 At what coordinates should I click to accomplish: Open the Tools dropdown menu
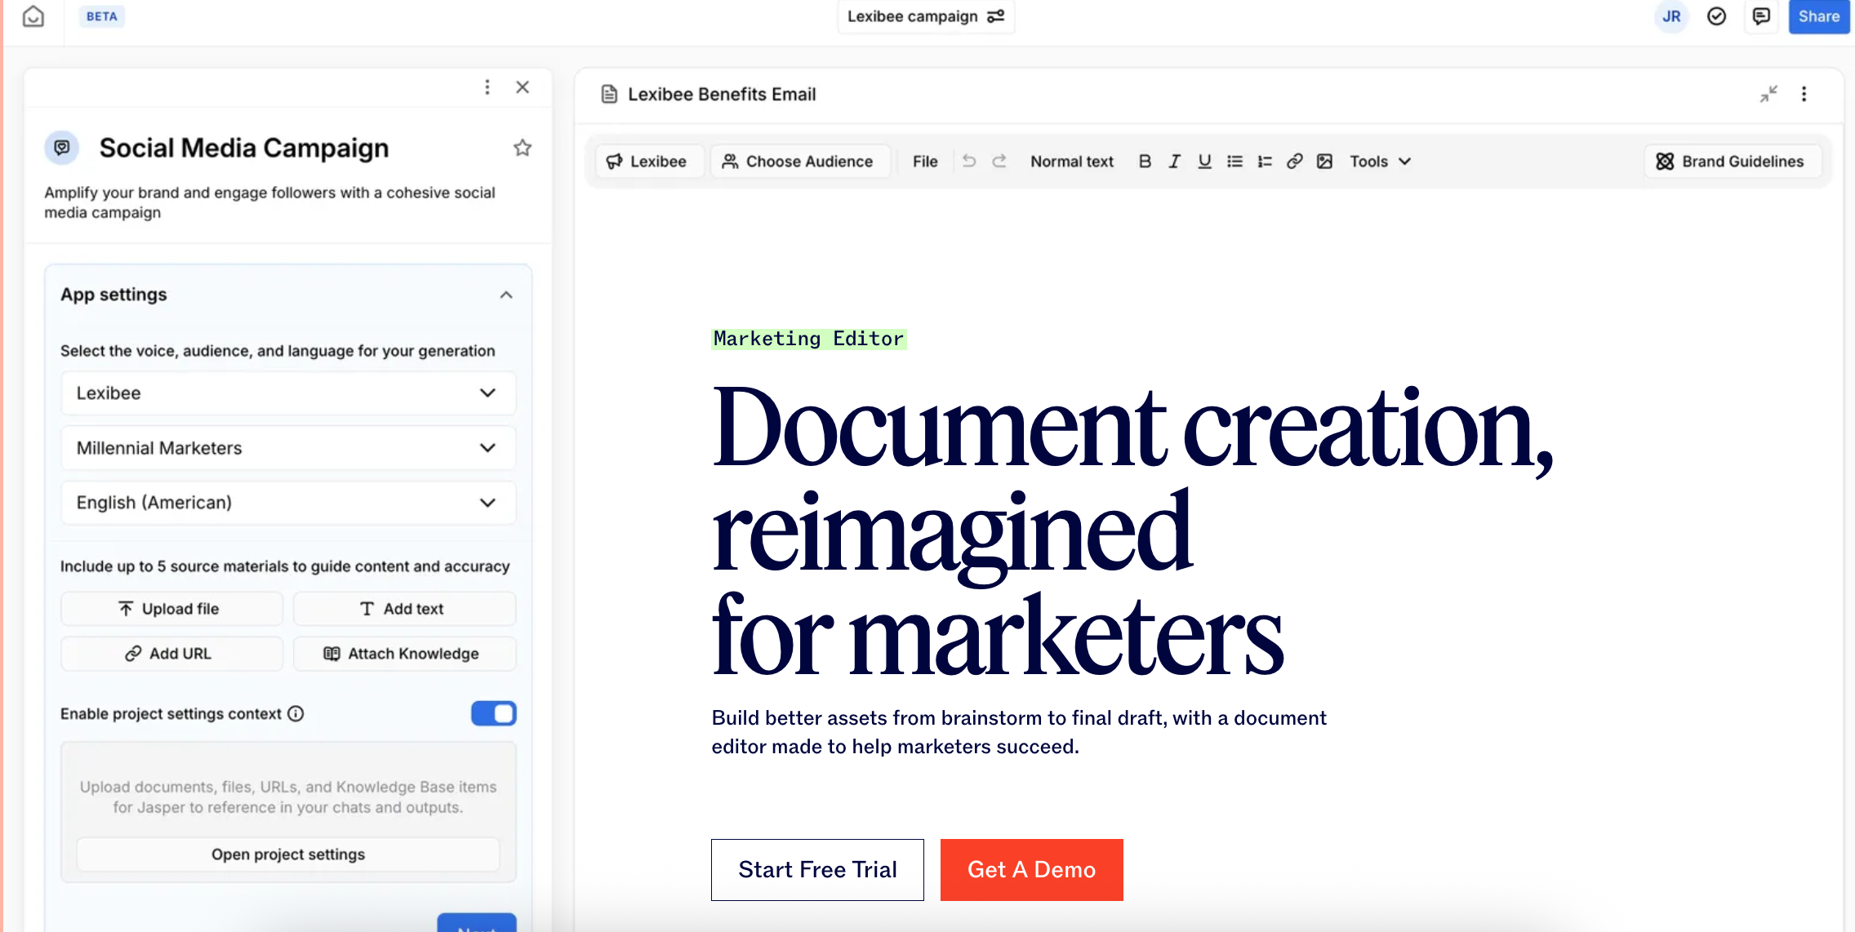(1380, 162)
